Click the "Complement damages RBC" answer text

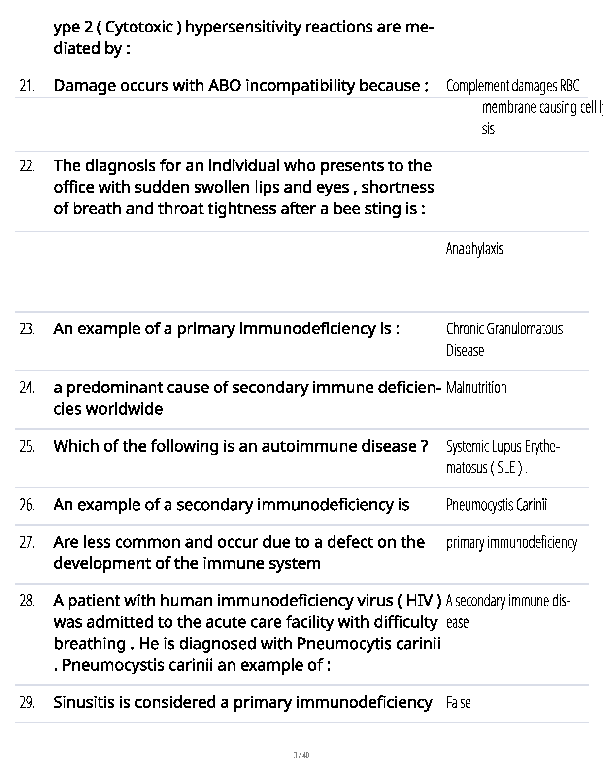click(x=512, y=86)
